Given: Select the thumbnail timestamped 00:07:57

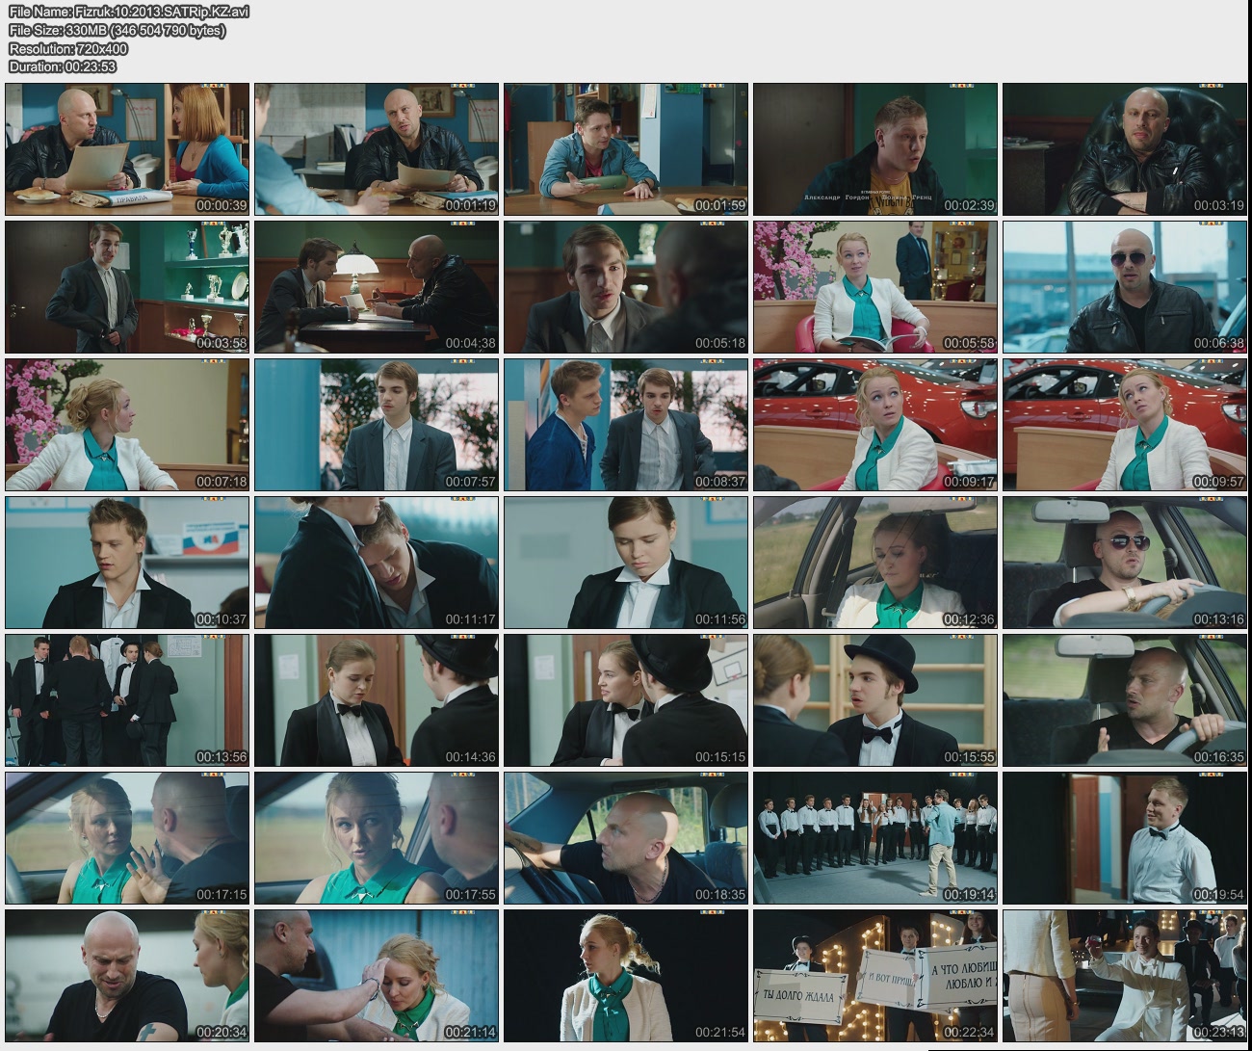Looking at the screenshot, I should pos(377,425).
